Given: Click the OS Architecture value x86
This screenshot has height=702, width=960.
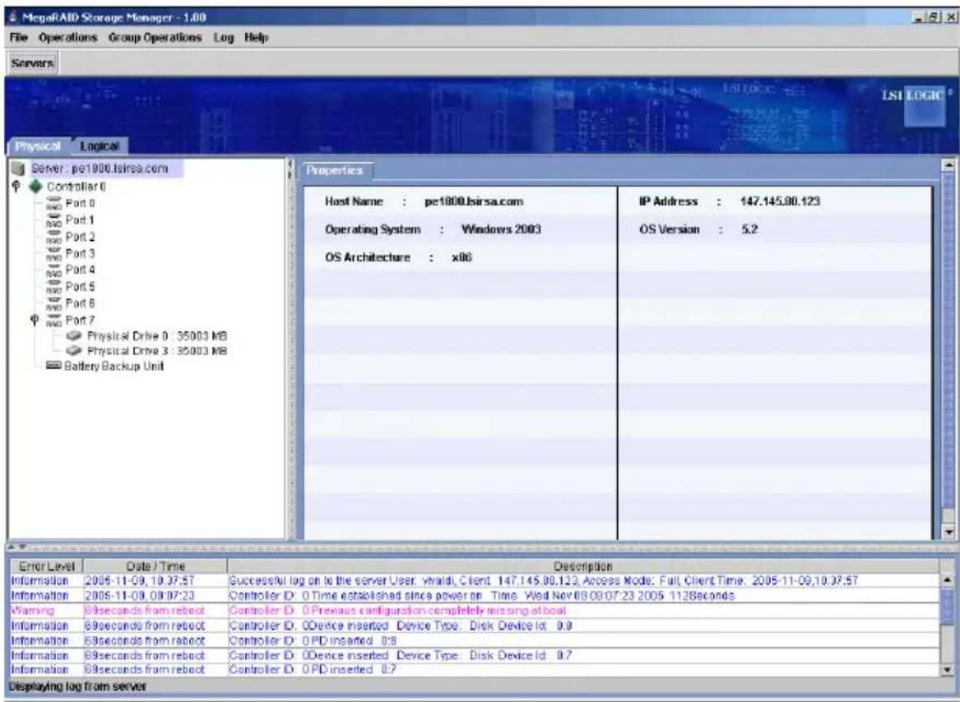Looking at the screenshot, I should 462,258.
